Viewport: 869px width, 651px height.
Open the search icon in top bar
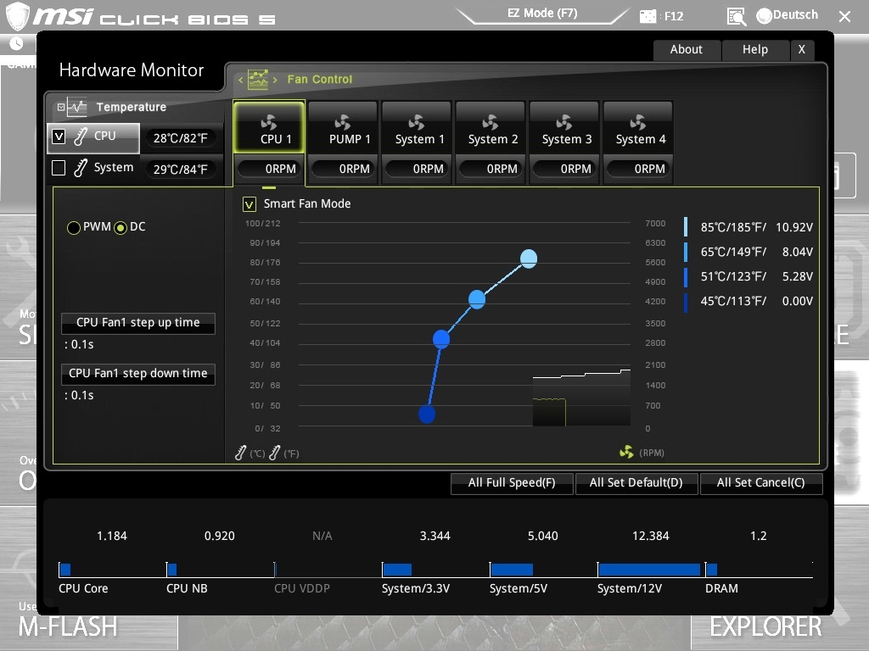pyautogui.click(x=737, y=16)
